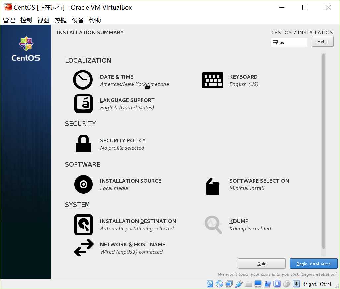The image size is (340, 289).
Task: Open the 控制 menu
Action: pos(26,20)
